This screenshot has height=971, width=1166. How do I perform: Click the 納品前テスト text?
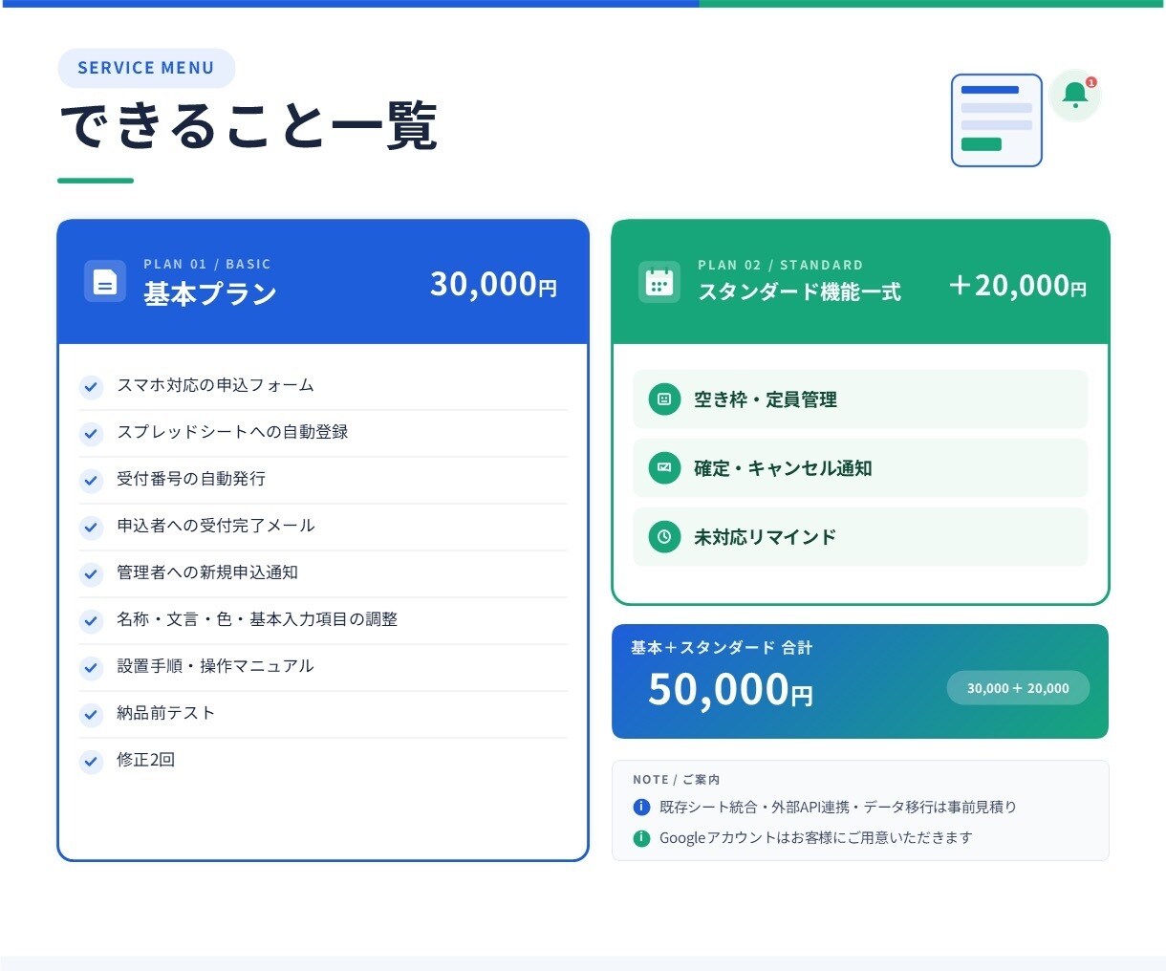click(166, 713)
